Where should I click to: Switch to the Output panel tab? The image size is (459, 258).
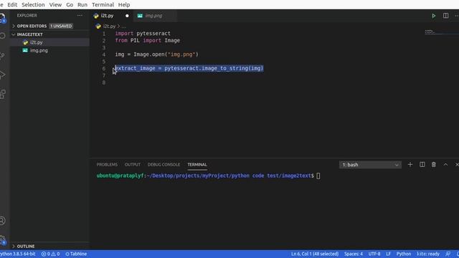pyautogui.click(x=132, y=165)
